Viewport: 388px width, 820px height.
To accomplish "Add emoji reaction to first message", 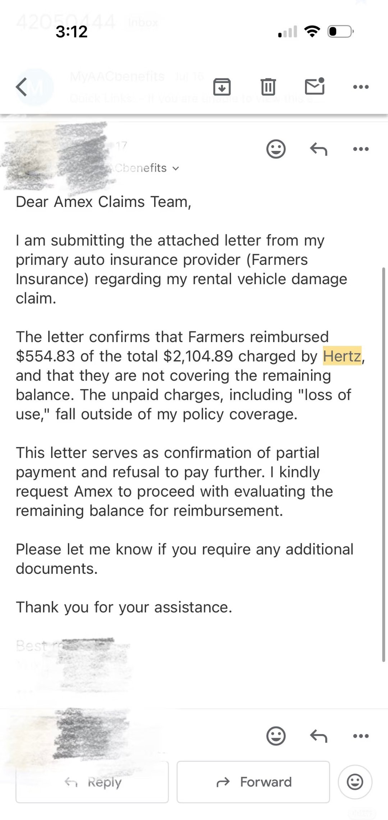I will tap(276, 149).
